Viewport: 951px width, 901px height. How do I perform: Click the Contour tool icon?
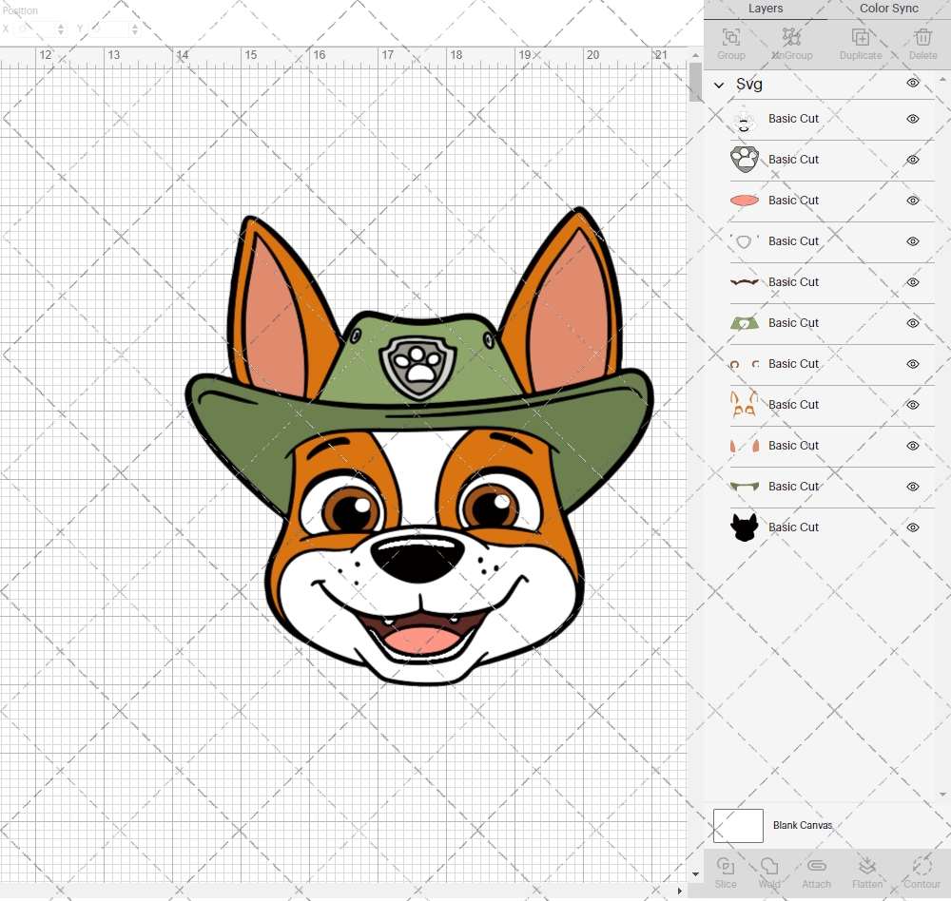[922, 866]
